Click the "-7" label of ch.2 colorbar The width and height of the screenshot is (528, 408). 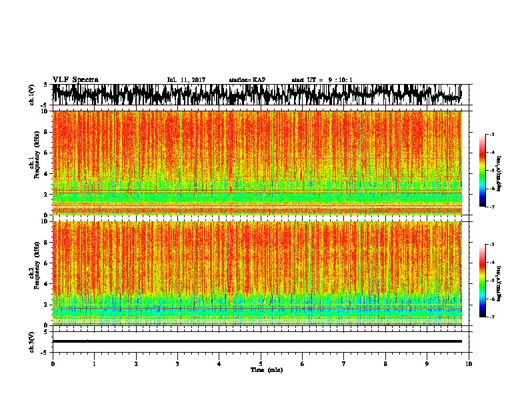(491, 317)
